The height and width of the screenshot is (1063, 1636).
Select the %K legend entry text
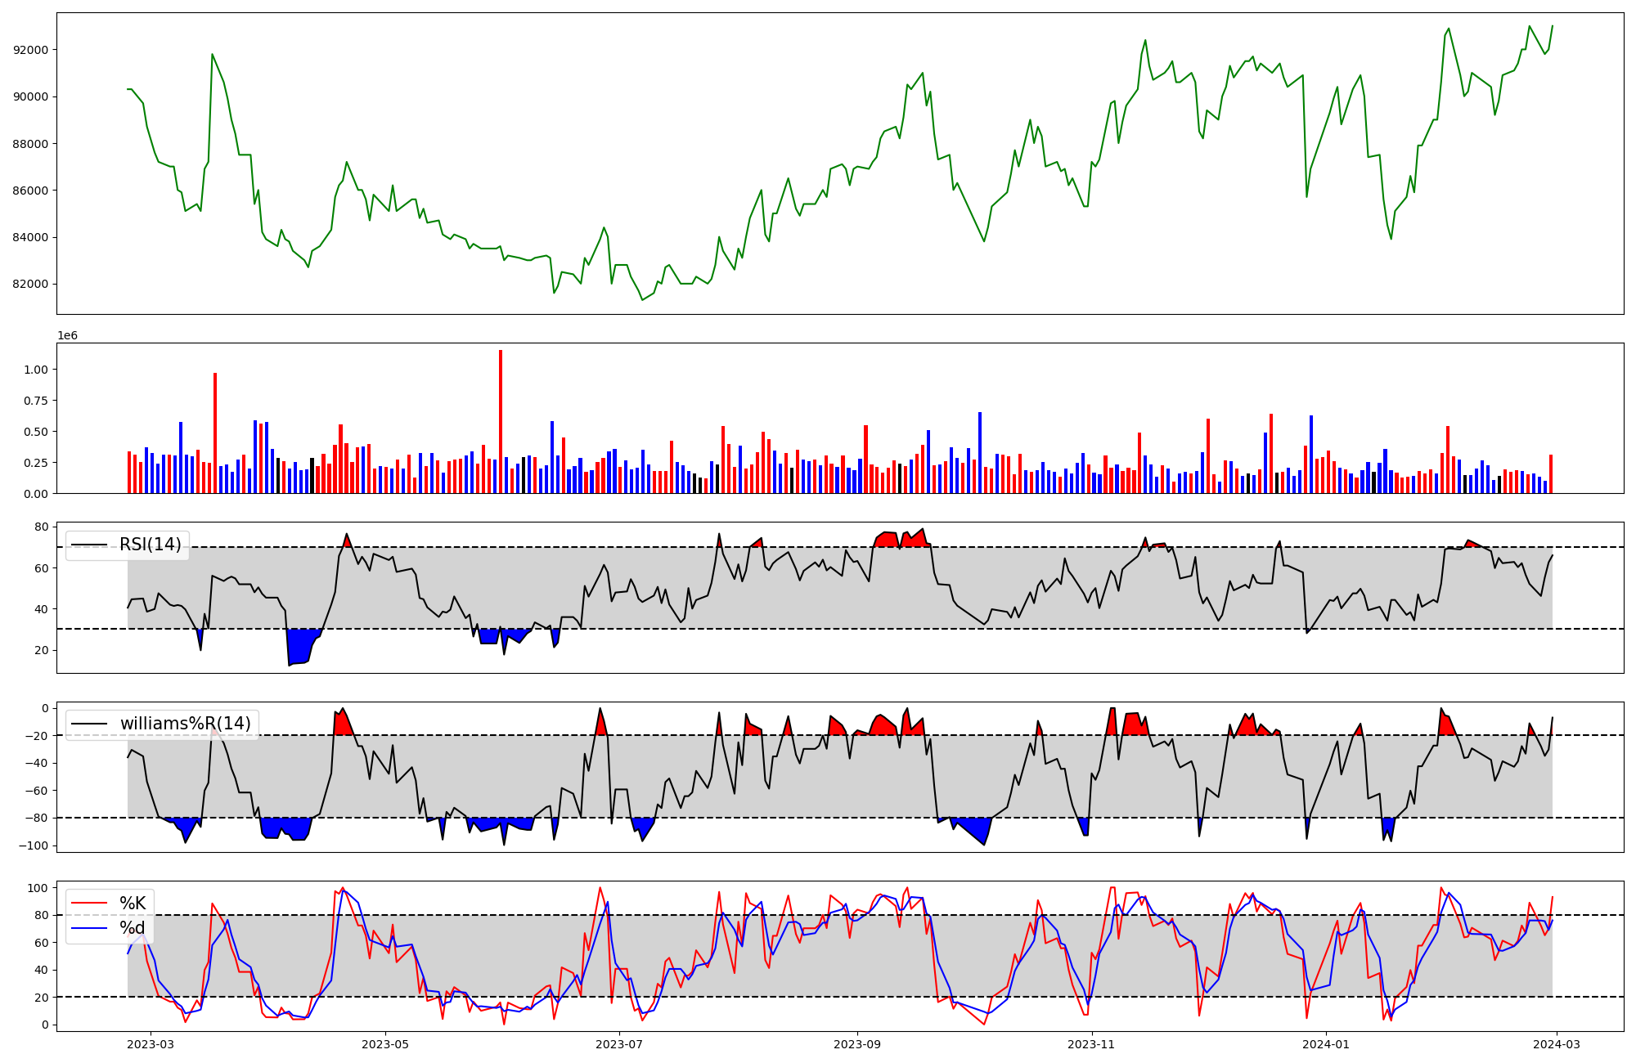[133, 903]
